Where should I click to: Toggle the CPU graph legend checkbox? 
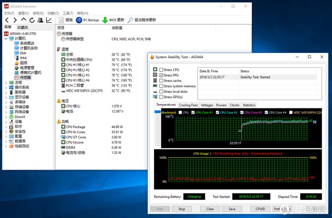(181, 113)
